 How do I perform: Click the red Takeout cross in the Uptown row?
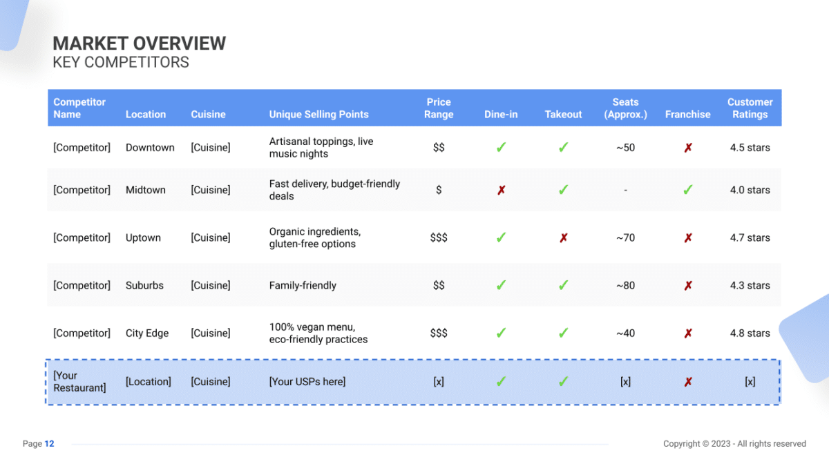563,237
